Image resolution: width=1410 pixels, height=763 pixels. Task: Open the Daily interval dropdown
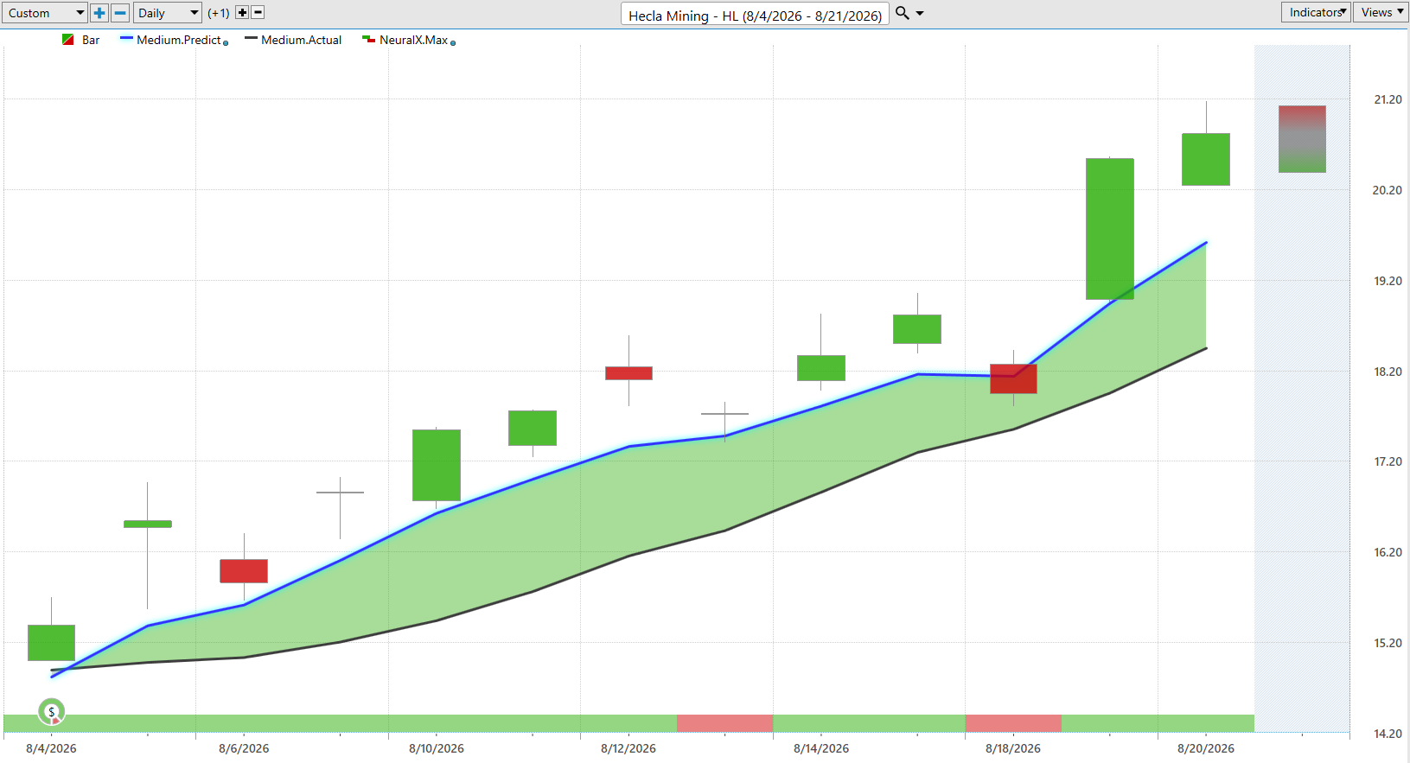[x=168, y=13]
